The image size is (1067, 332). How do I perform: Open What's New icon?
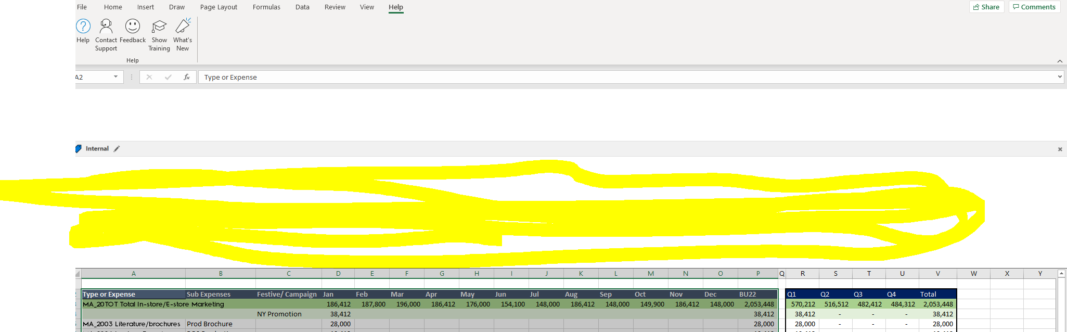[x=183, y=35]
